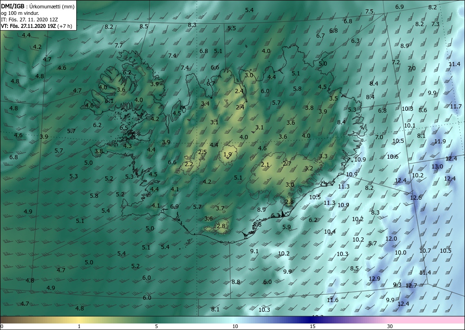Click the color bar label '15'
465x330 pixels.
coord(312,326)
